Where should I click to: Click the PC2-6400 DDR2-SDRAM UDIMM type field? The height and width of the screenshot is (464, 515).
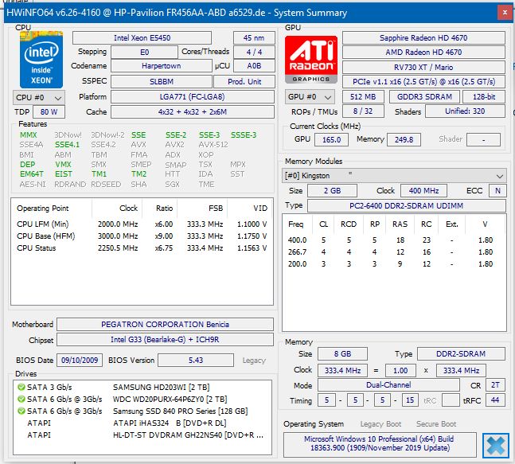click(406, 206)
